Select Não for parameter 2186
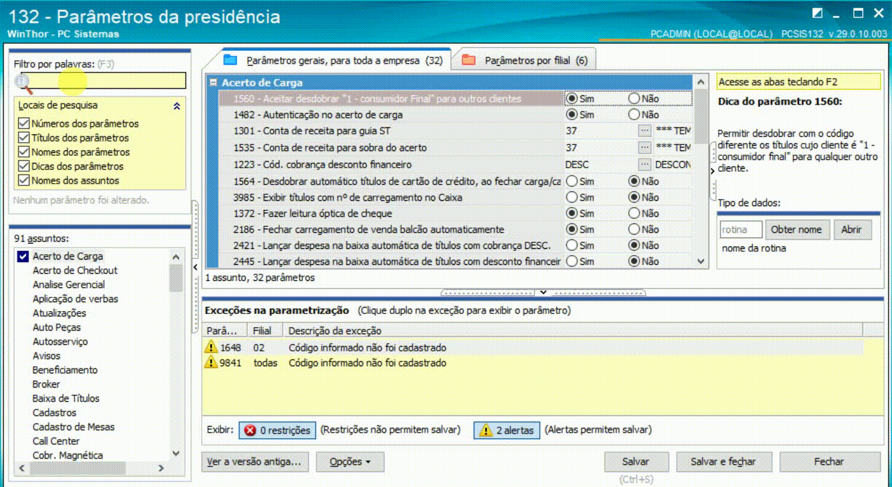892x487 pixels. click(634, 229)
